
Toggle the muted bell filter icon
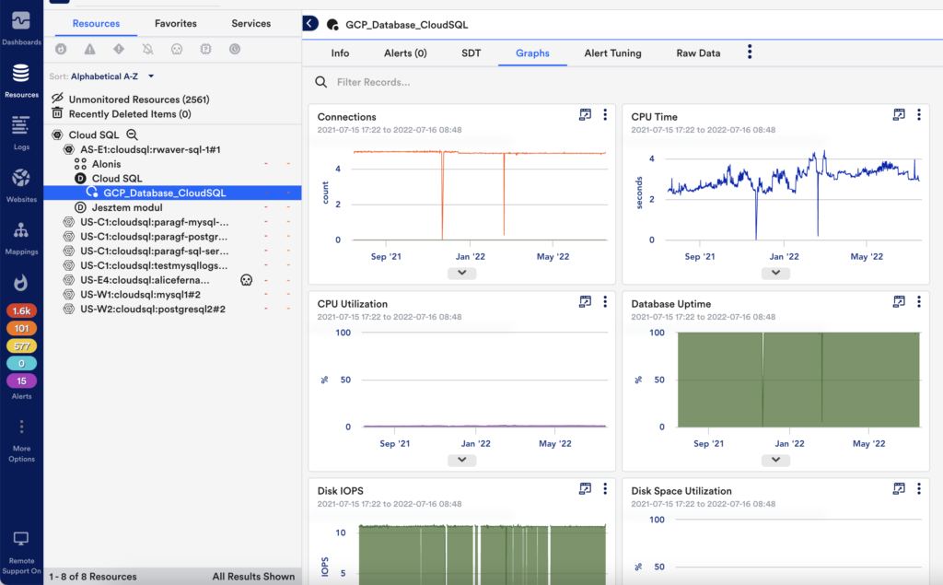[147, 50]
